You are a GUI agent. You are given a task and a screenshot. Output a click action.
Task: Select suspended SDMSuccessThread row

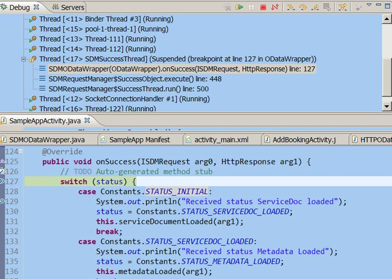[178, 59]
